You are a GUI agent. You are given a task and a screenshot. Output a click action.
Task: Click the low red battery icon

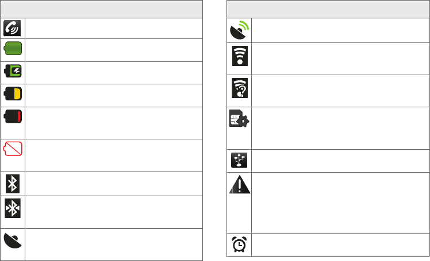click(13, 116)
